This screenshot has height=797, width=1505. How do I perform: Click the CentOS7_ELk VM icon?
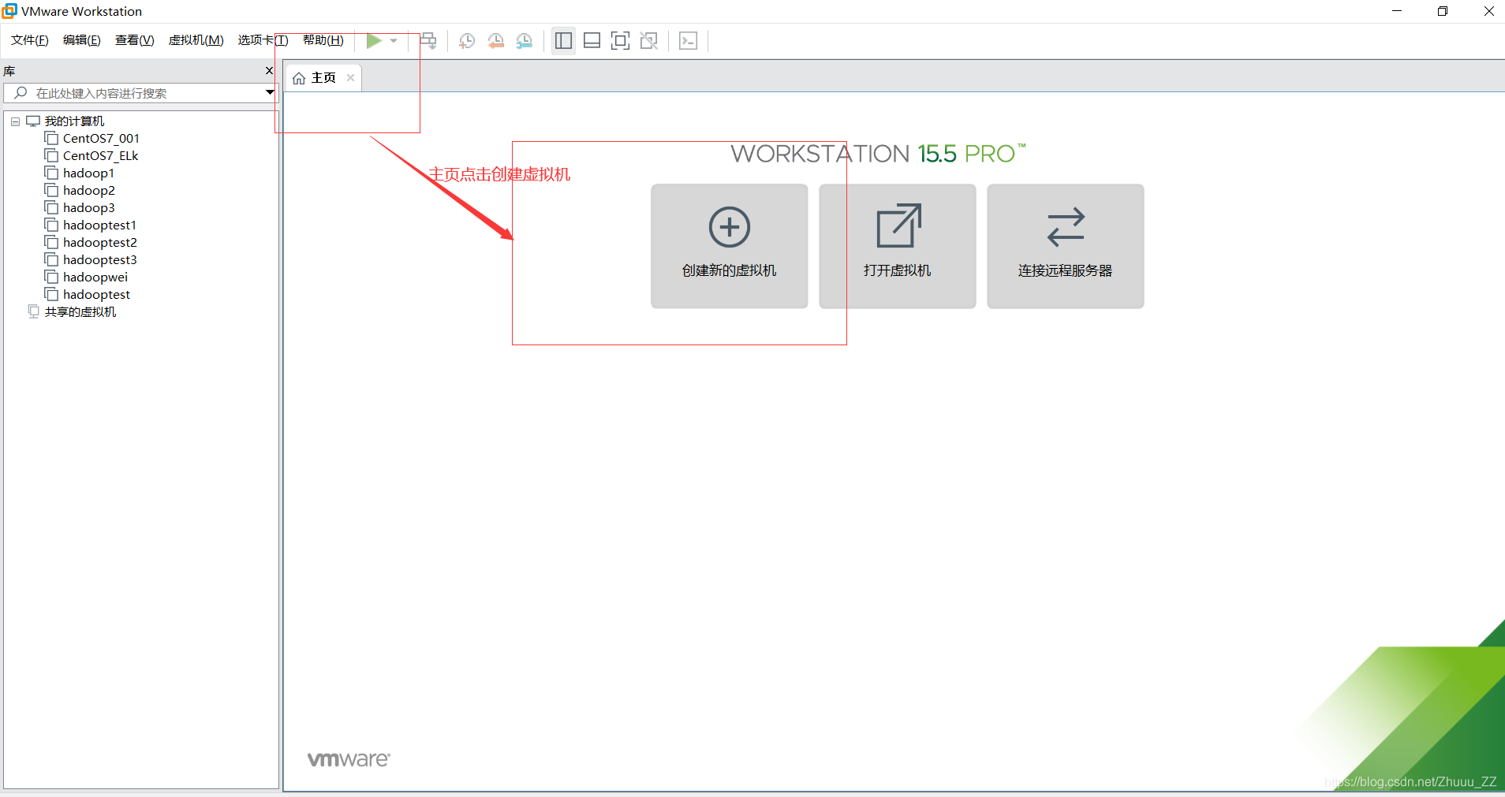pyautogui.click(x=51, y=155)
